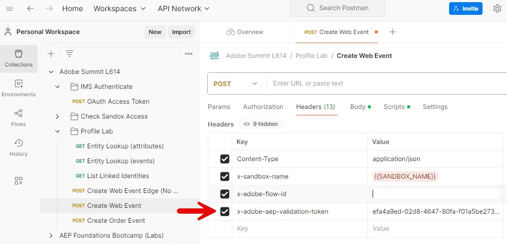The height and width of the screenshot is (244, 507).
Task: Open the API Network dropdown
Action: tap(183, 9)
